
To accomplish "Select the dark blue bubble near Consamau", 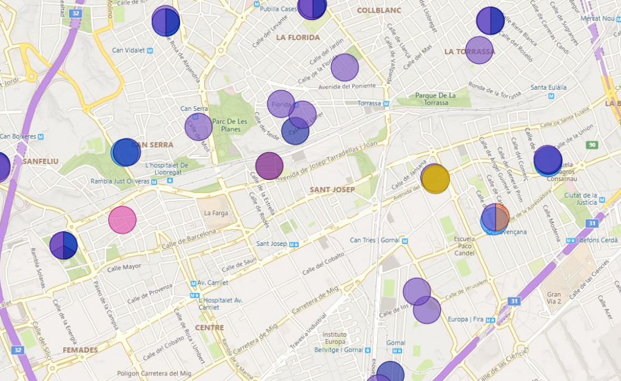I will (x=548, y=161).
